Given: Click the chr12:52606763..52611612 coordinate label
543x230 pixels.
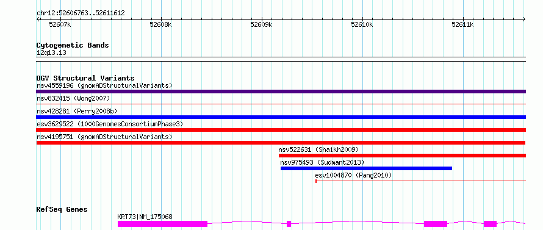Looking at the screenshot, I should [x=81, y=13].
